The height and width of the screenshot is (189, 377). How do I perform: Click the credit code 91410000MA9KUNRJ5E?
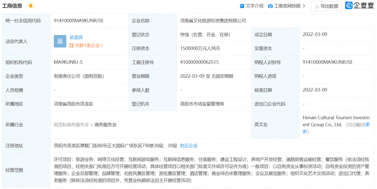pyautogui.click(x=79, y=21)
